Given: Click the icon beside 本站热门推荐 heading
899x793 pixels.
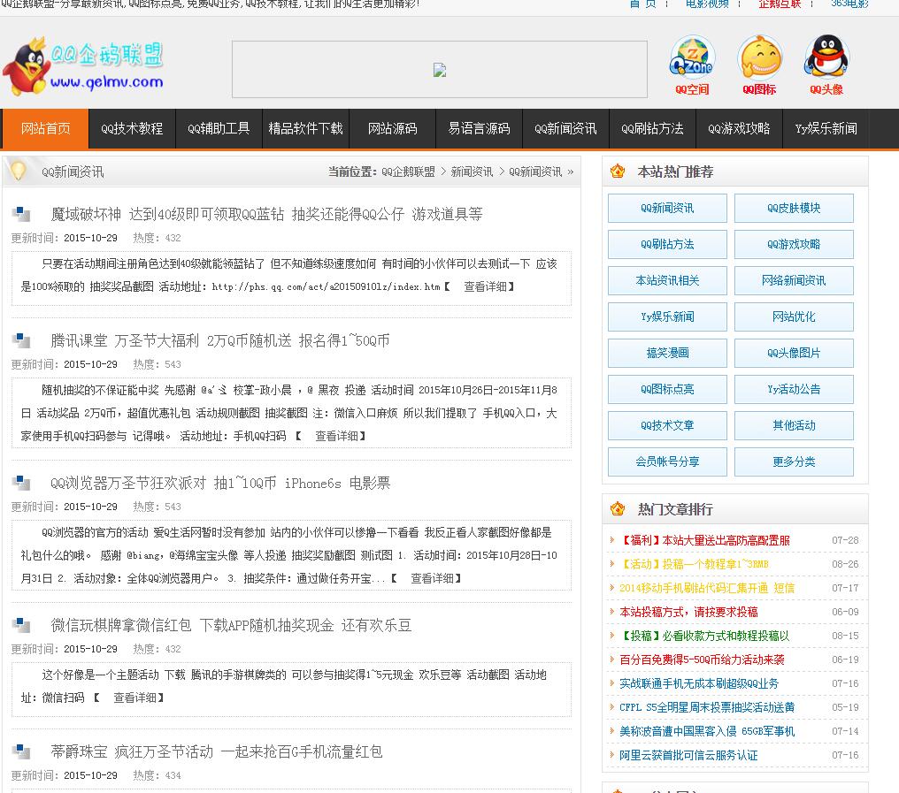Looking at the screenshot, I should tap(618, 171).
